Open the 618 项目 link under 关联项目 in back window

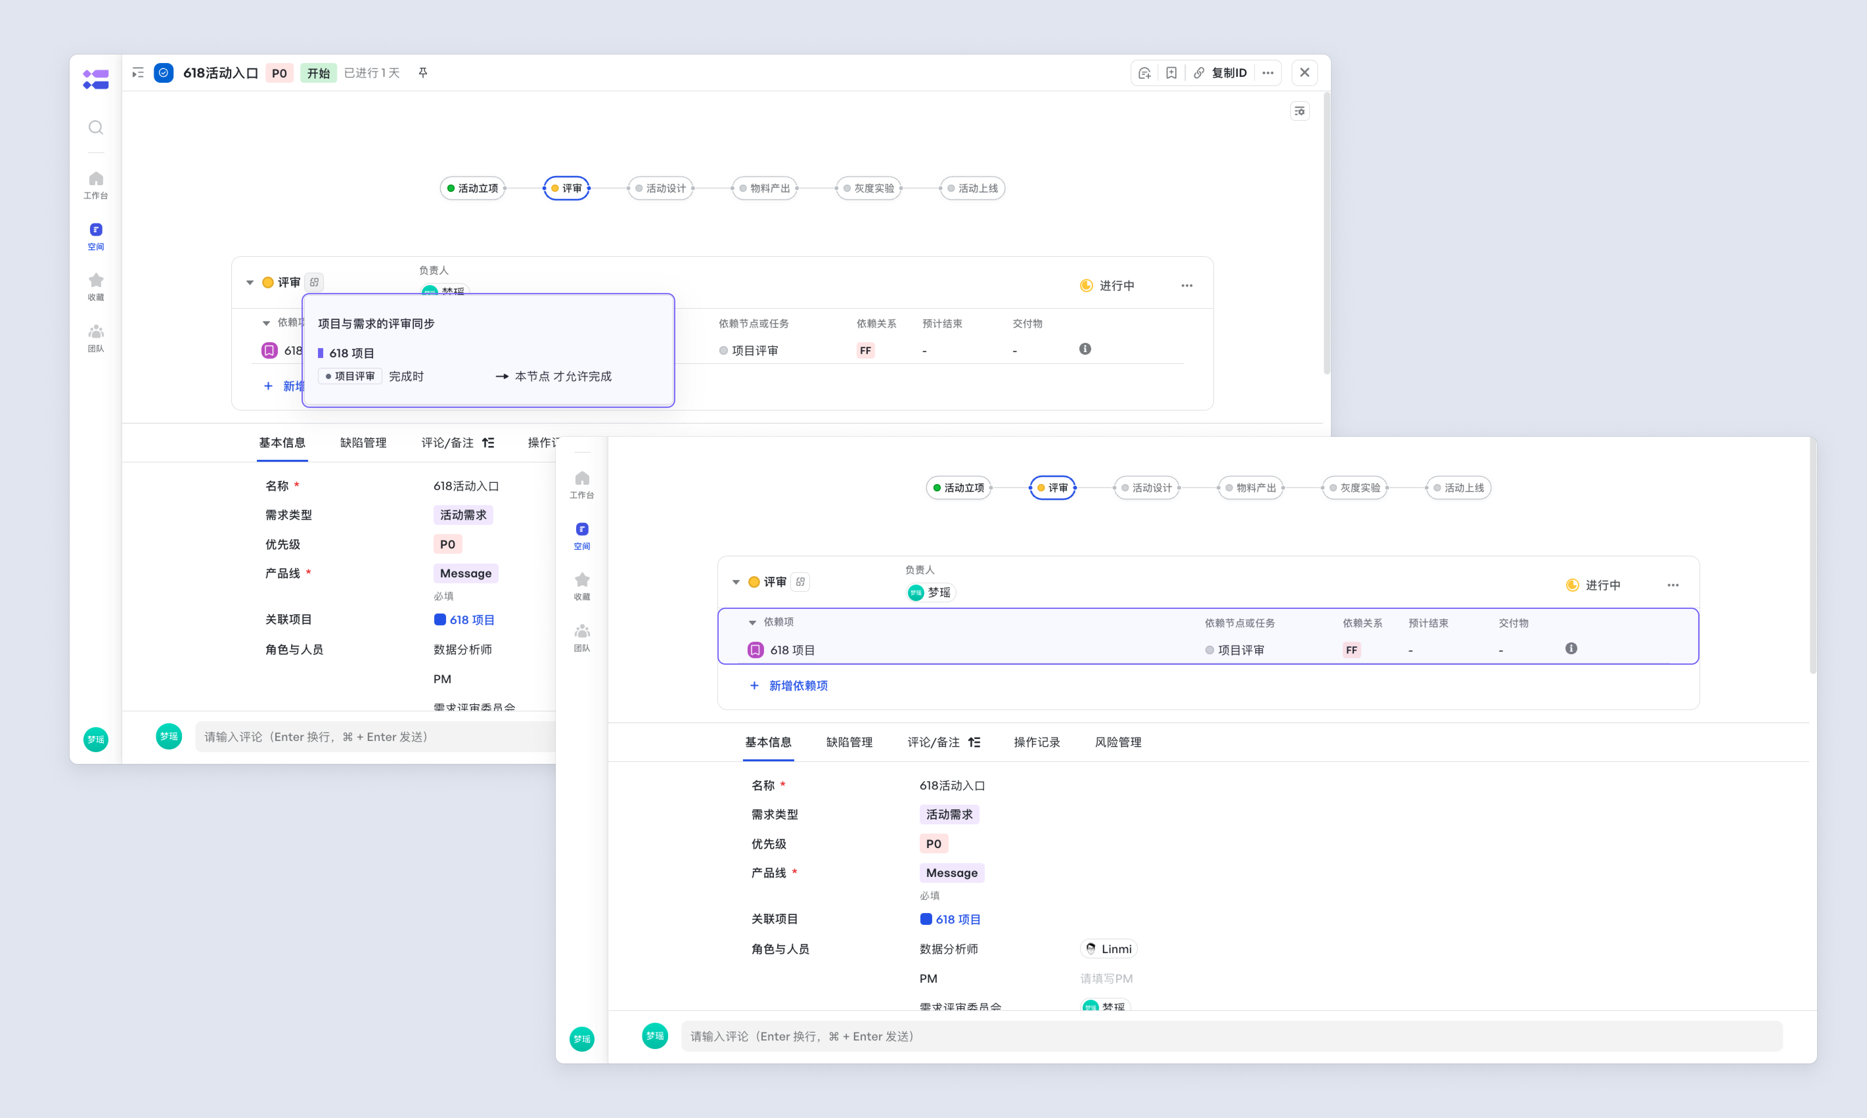464,620
